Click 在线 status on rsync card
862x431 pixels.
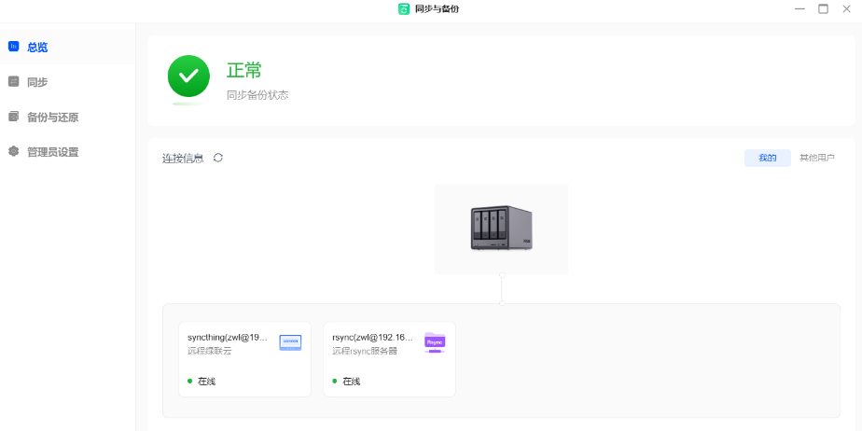coord(351,382)
